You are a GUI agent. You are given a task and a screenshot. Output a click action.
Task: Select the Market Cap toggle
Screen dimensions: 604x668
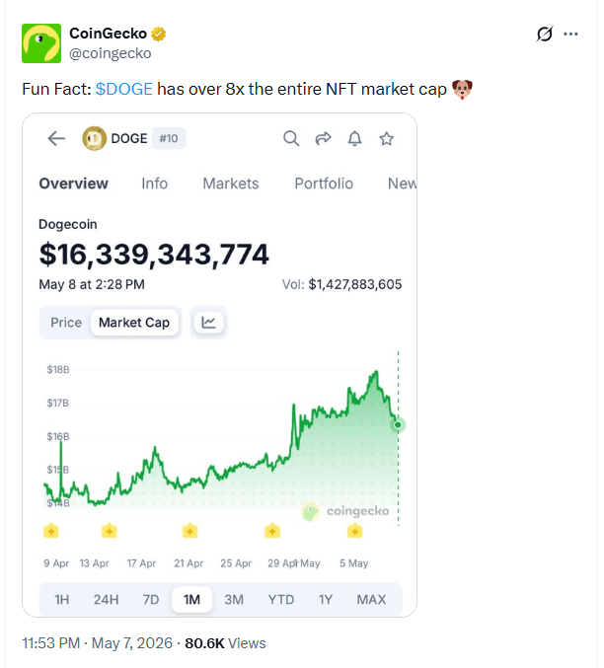point(134,323)
